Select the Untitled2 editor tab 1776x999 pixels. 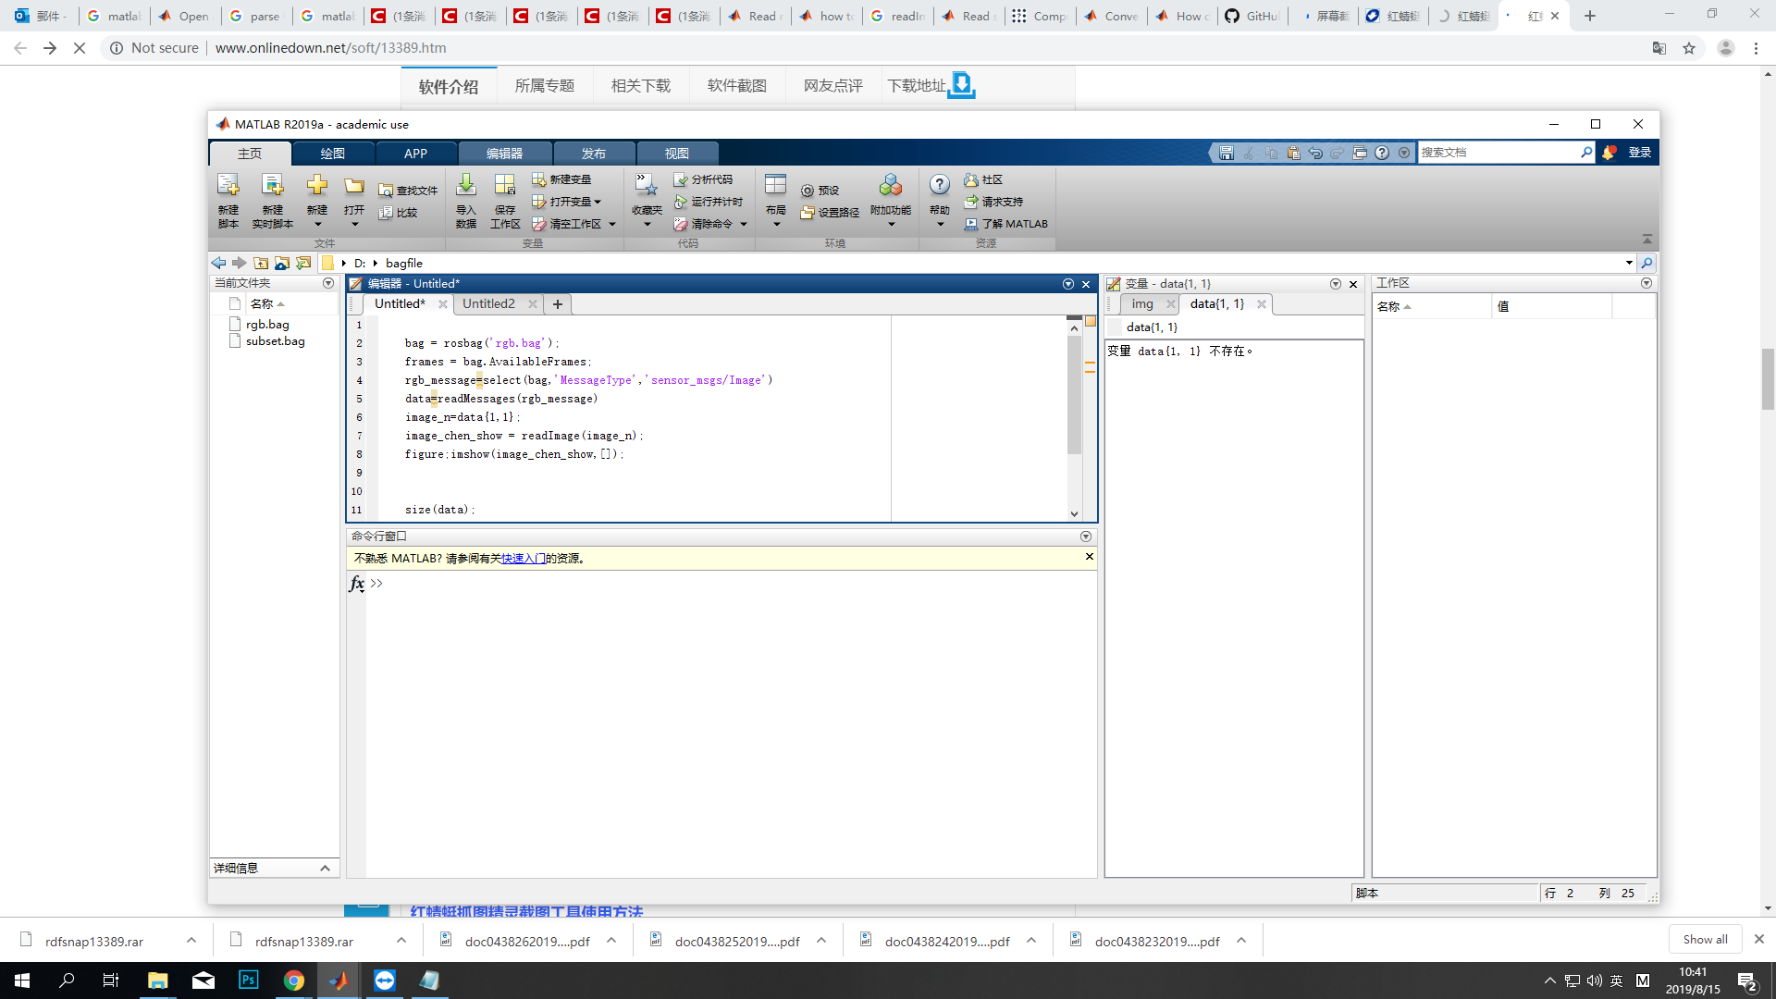pyautogui.click(x=488, y=304)
